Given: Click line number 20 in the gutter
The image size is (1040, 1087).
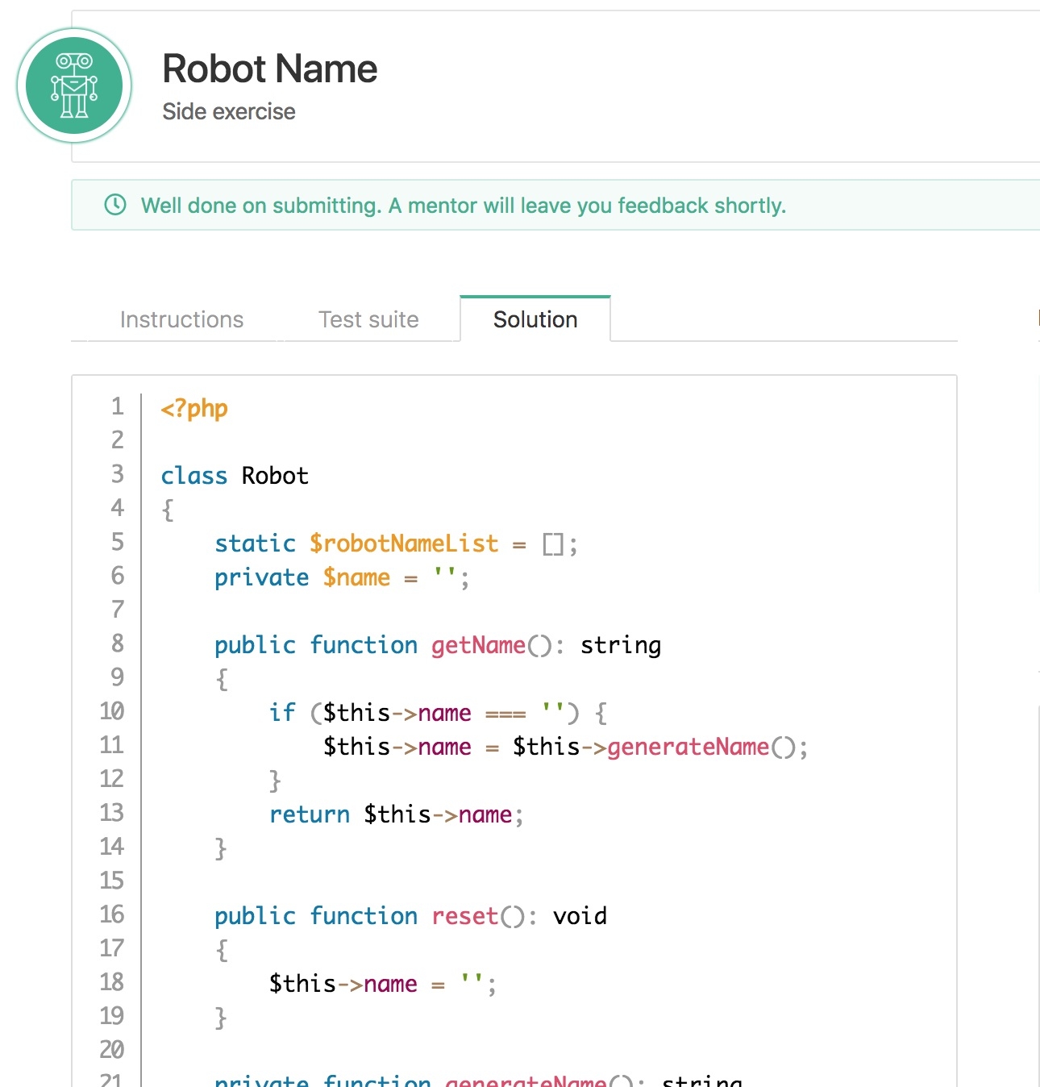Looking at the screenshot, I should (112, 1049).
